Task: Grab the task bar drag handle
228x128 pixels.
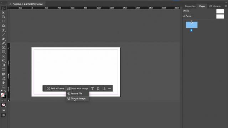Action: coord(44,89)
